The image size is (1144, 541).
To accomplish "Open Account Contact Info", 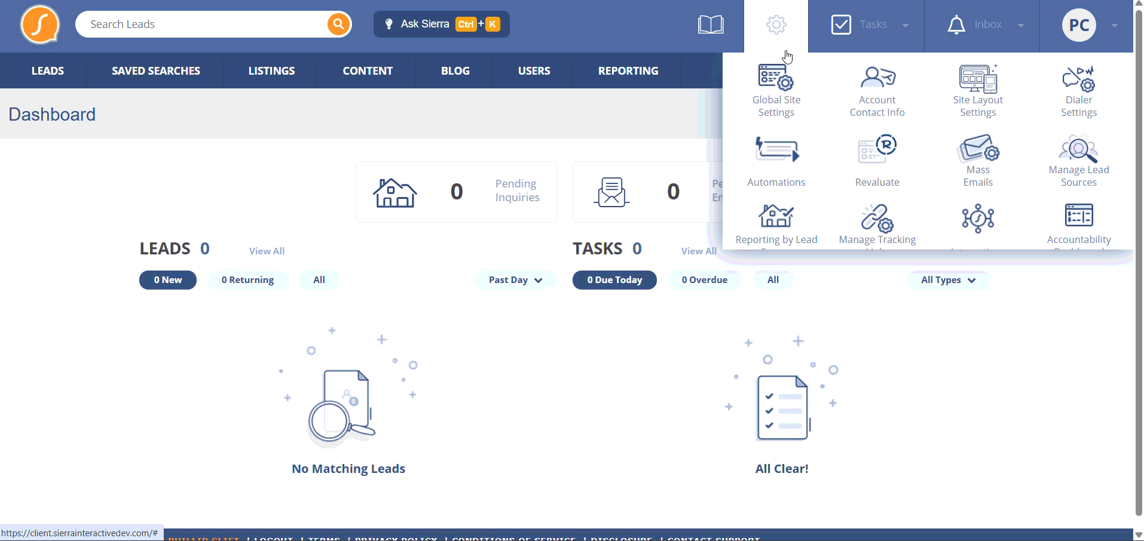I will point(877,91).
